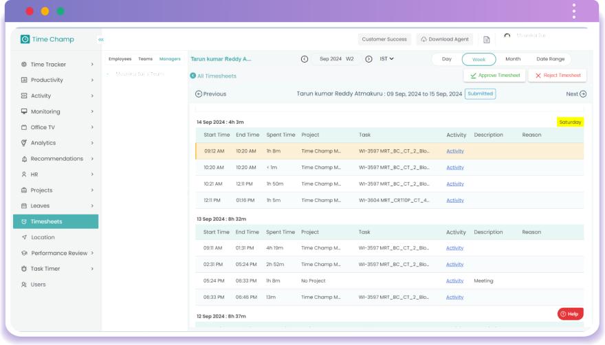Viewport: 605px width, 345px height.
Task: Switch to the Employees tab
Action: 120,59
